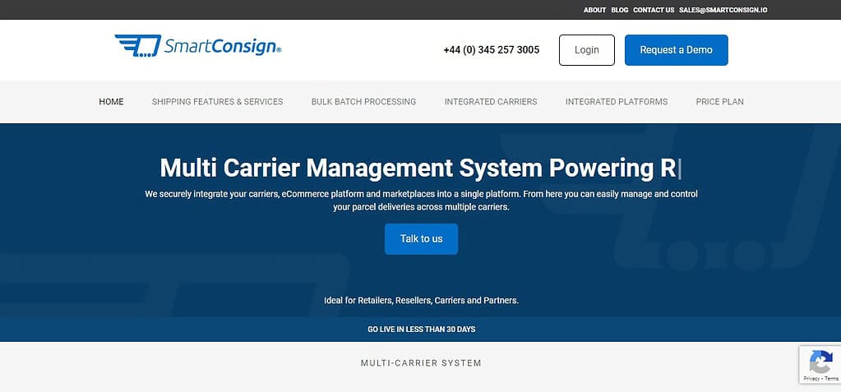Click the Request a Demo button
Screen dimensions: 841x392
(677, 50)
